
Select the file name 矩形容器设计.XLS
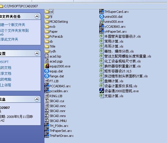coord(118,71)
